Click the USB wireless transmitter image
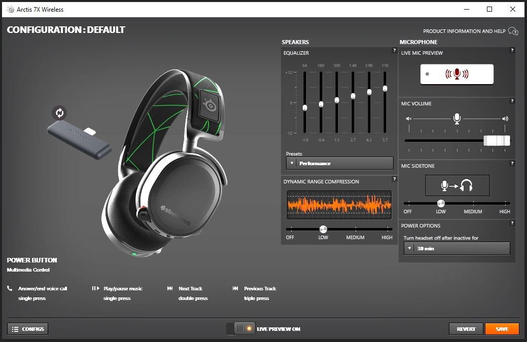The width and height of the screenshot is (527, 342). [x=79, y=140]
